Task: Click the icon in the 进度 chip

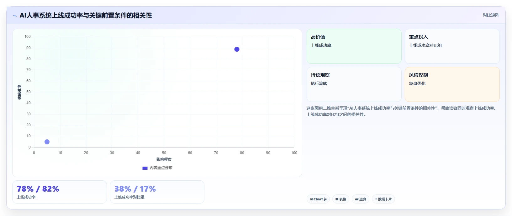Action: coord(356,199)
